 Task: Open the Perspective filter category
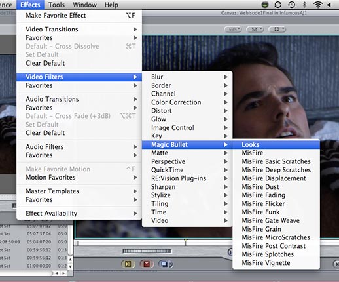pos(187,161)
